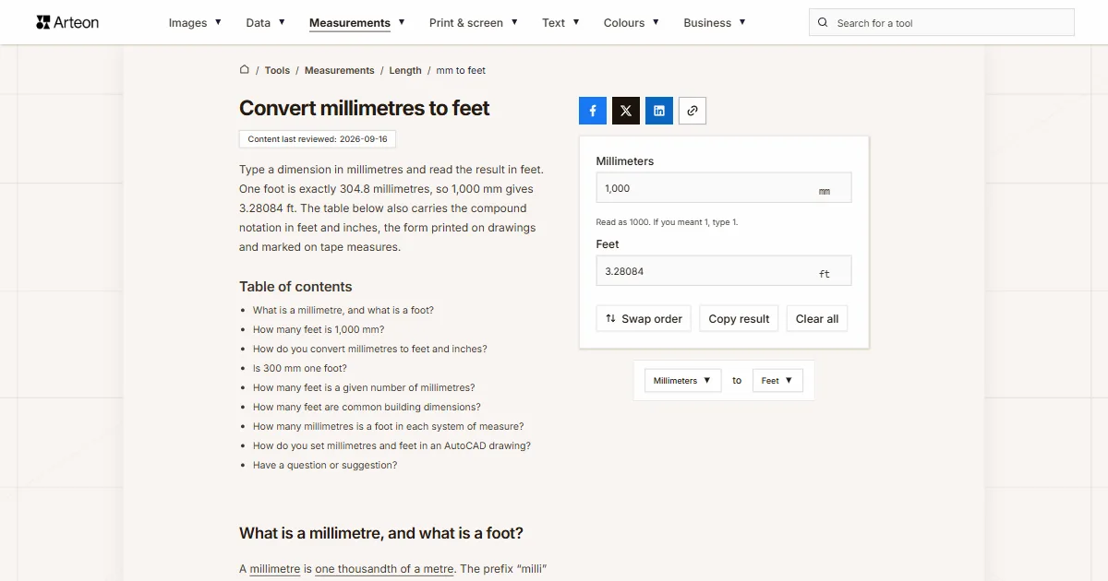Click the Arteon logo
This screenshot has height=581, width=1108.
pos(67,22)
